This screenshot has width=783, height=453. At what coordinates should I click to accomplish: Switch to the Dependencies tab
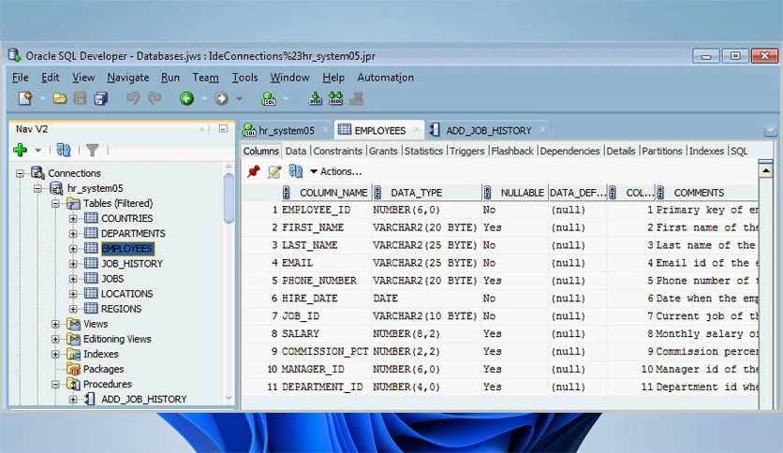click(569, 151)
